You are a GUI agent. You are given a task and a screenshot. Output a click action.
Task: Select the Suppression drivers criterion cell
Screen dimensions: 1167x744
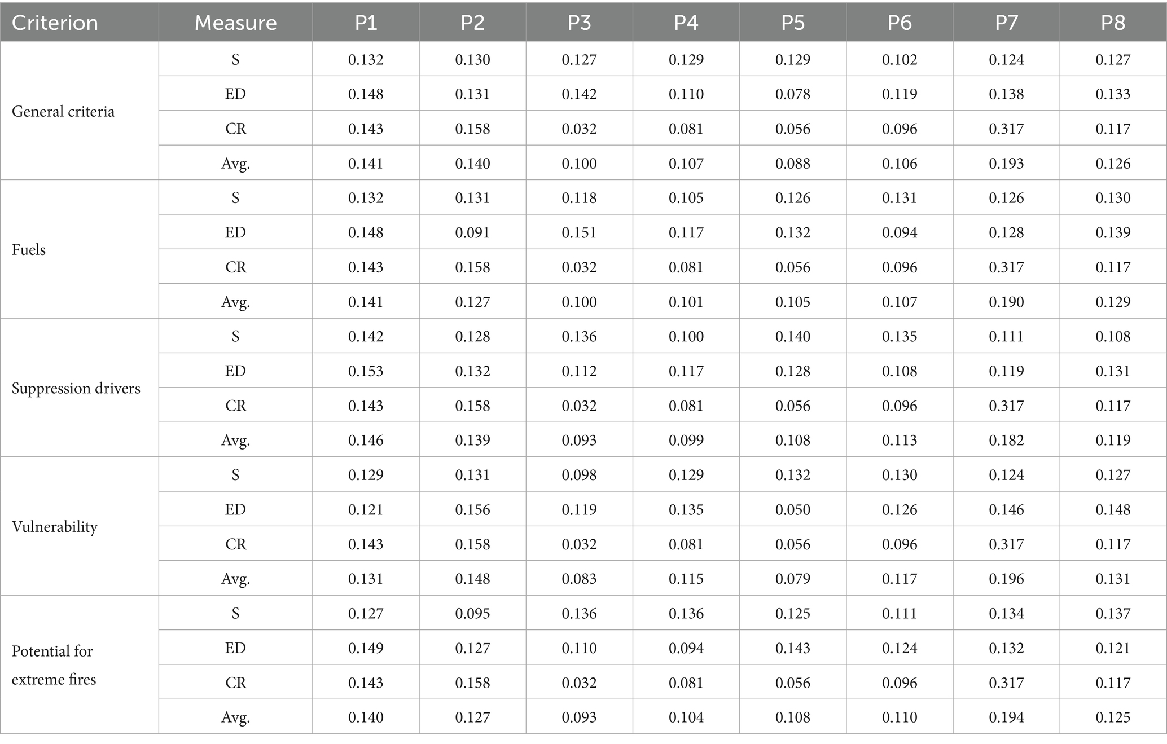click(76, 388)
